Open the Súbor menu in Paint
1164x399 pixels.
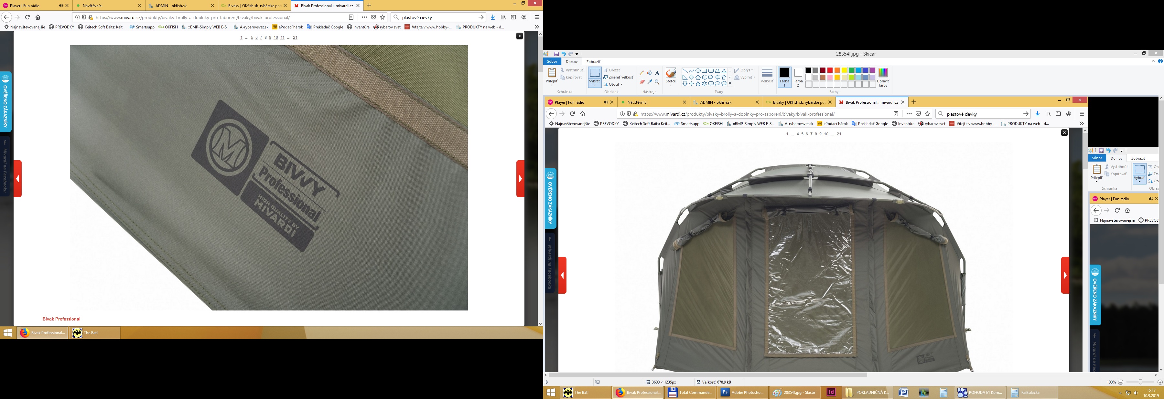point(552,61)
